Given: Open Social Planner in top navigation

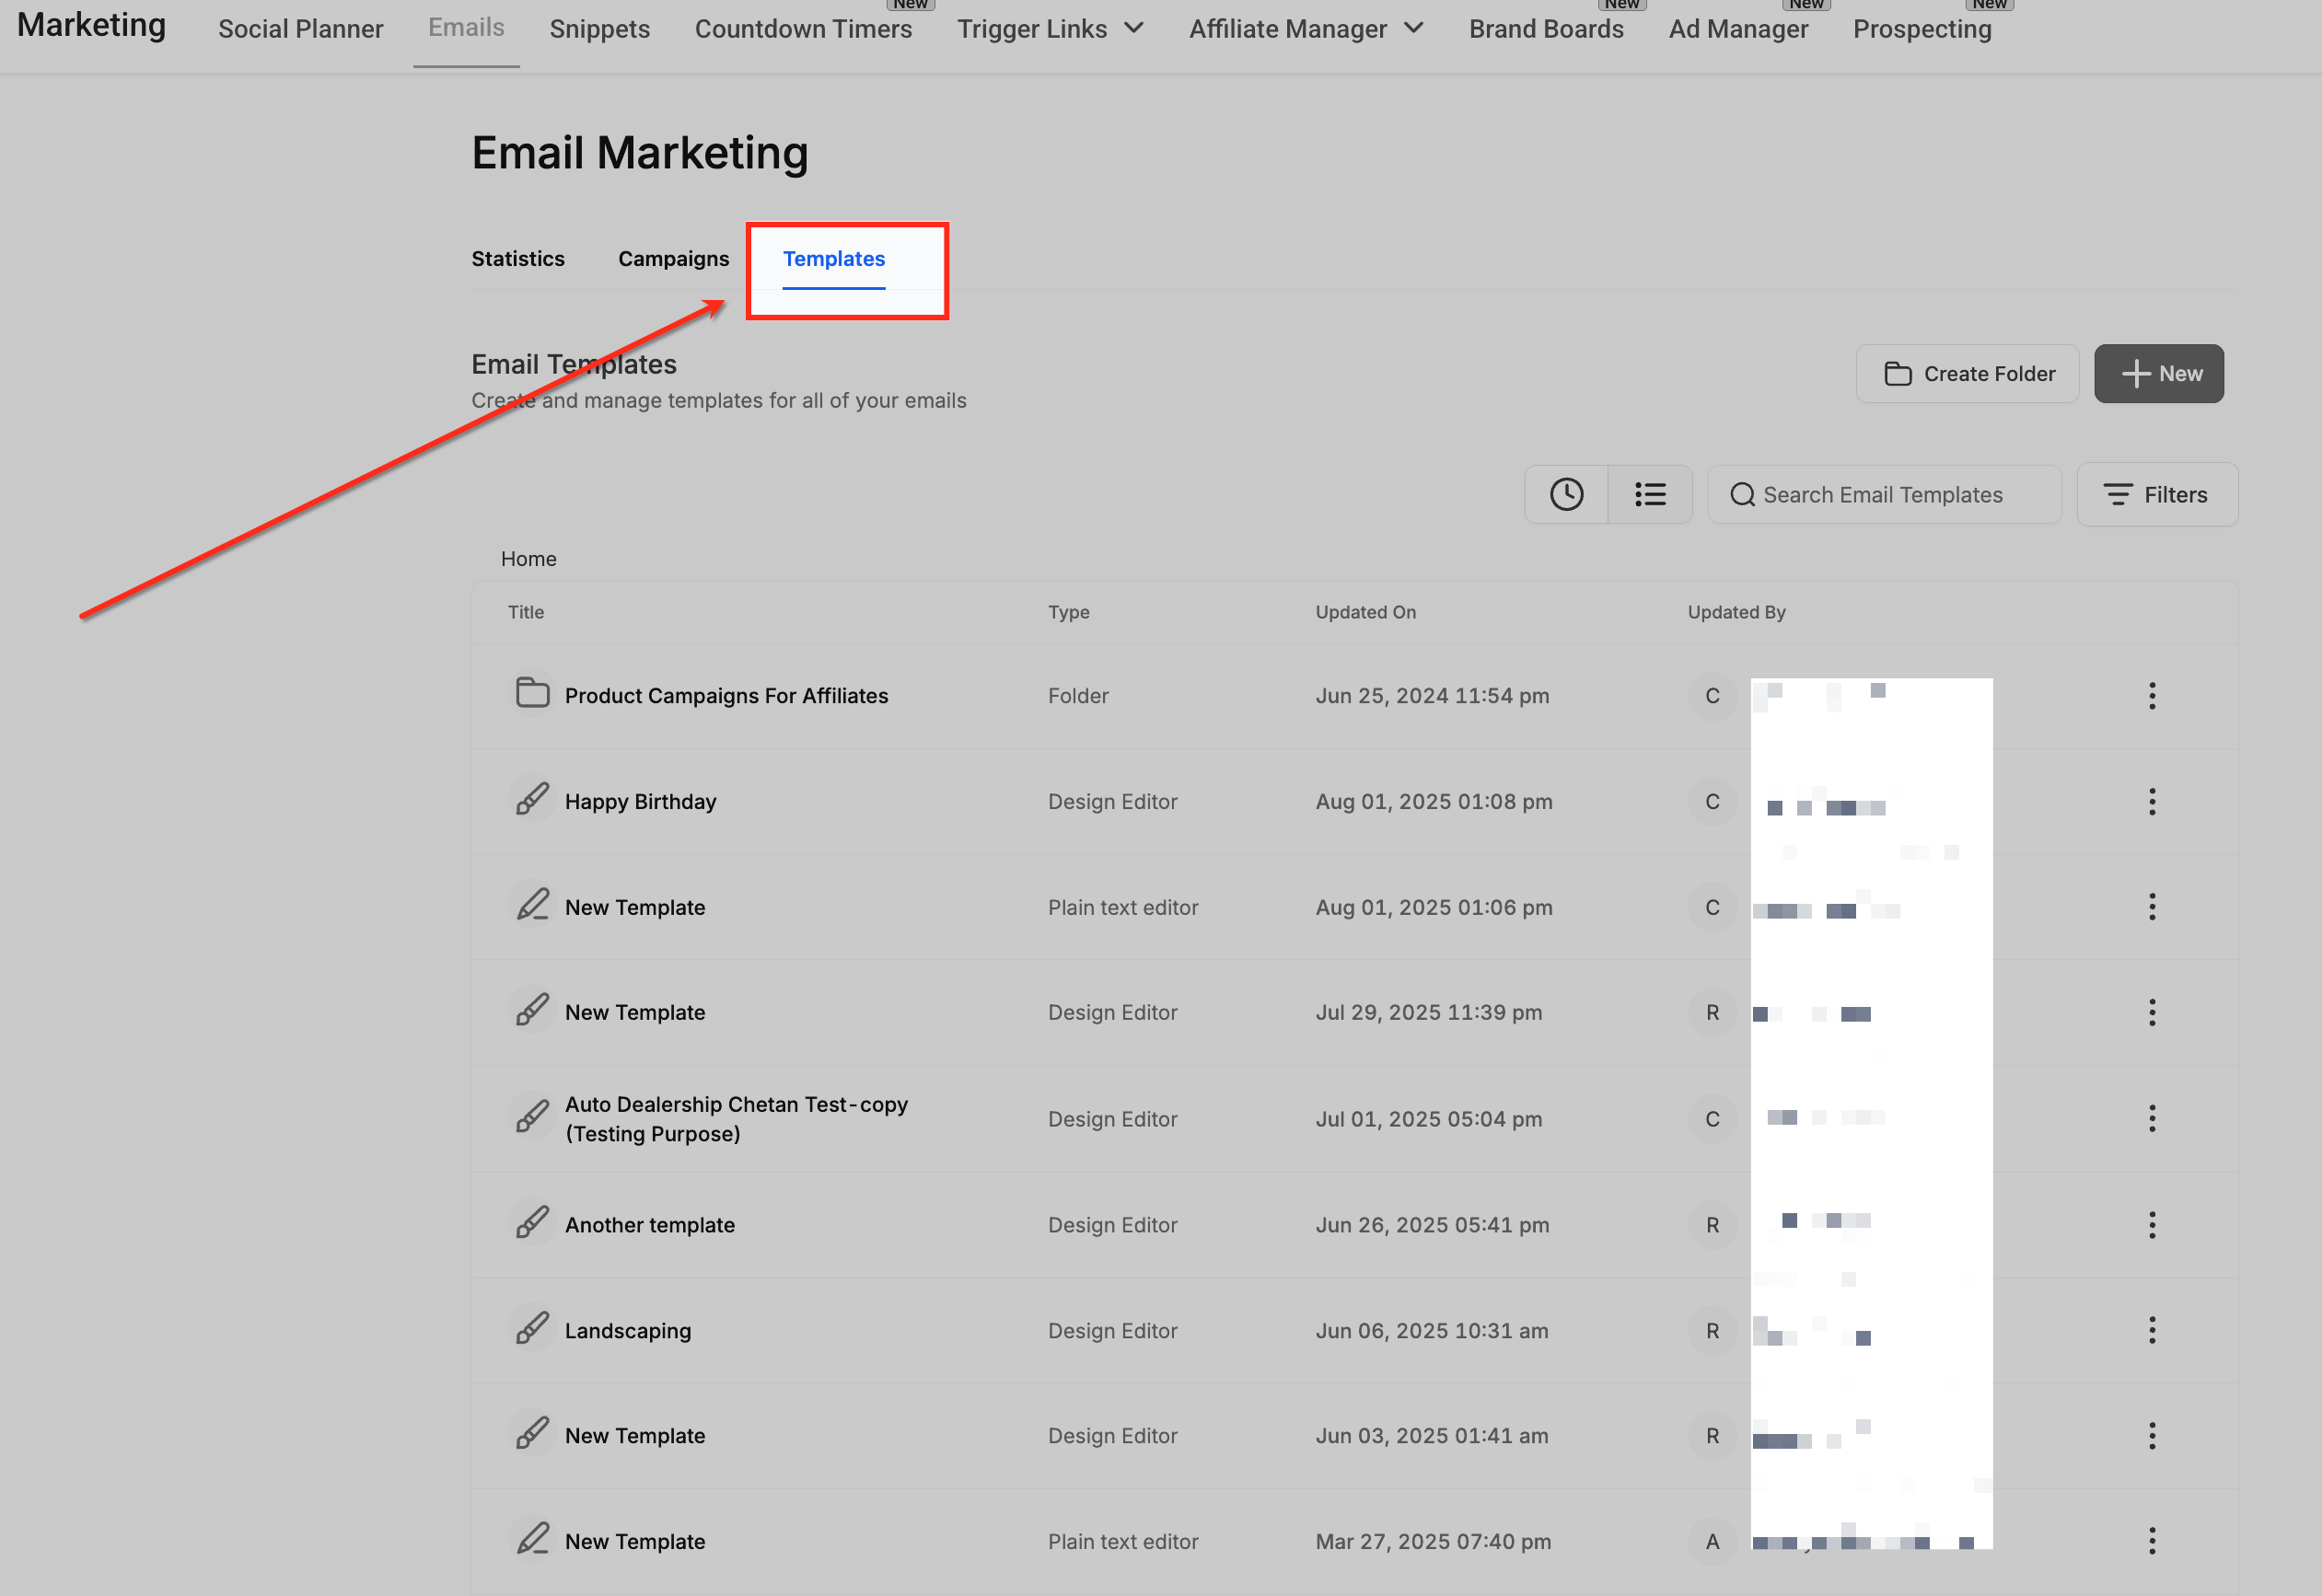Looking at the screenshot, I should (x=300, y=29).
